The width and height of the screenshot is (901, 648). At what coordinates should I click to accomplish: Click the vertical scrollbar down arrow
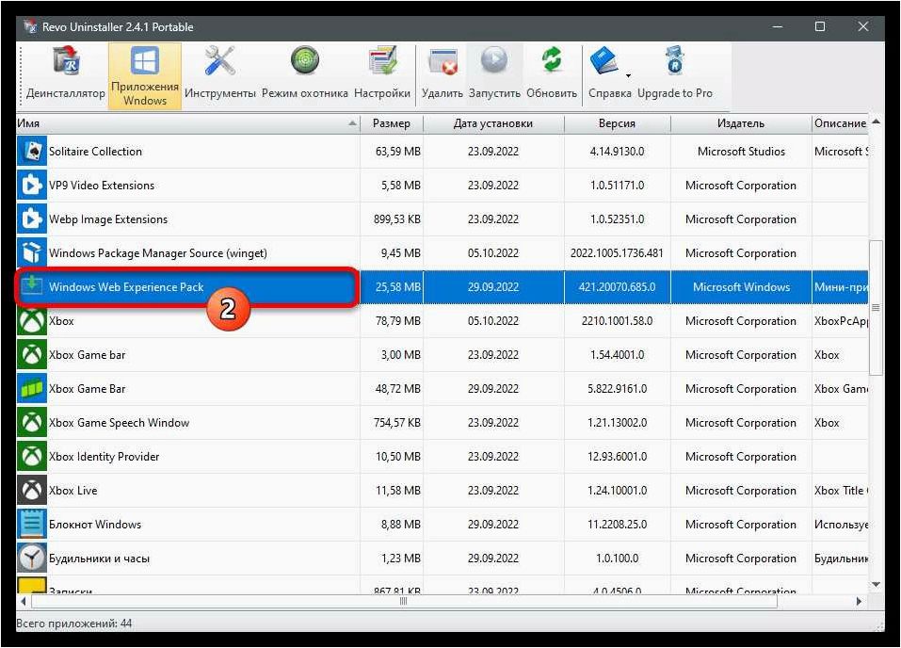[876, 584]
